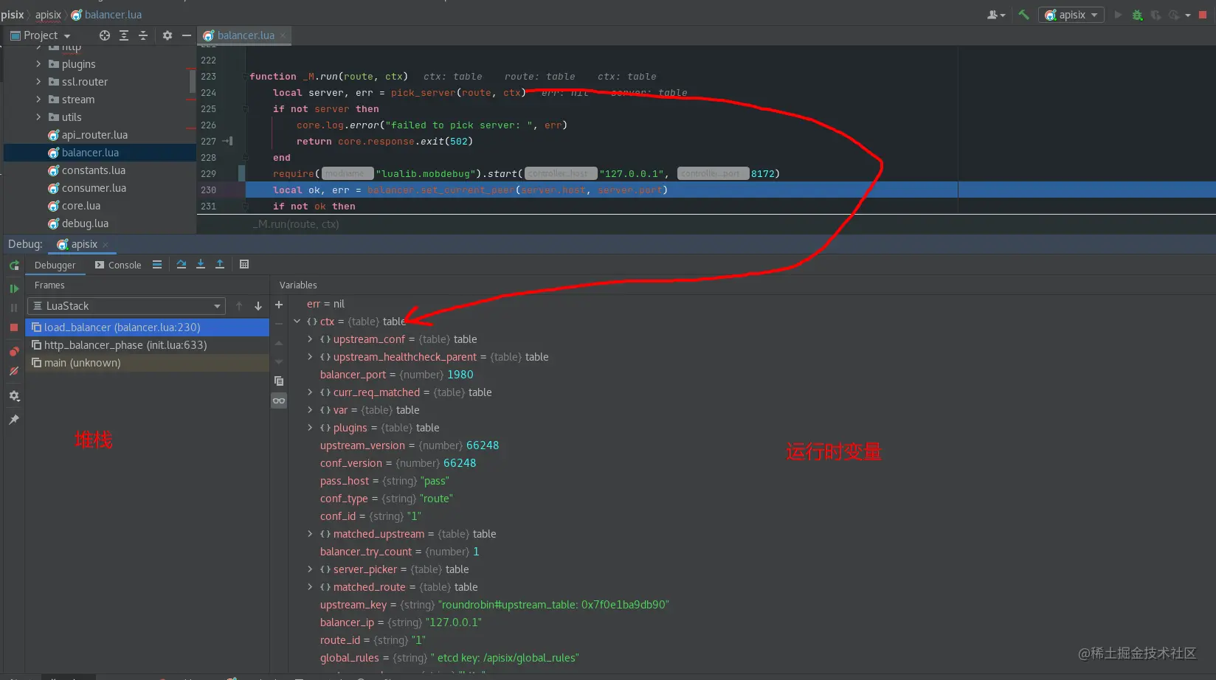
Task: Open debugger settings gear
Action: [x=14, y=396]
